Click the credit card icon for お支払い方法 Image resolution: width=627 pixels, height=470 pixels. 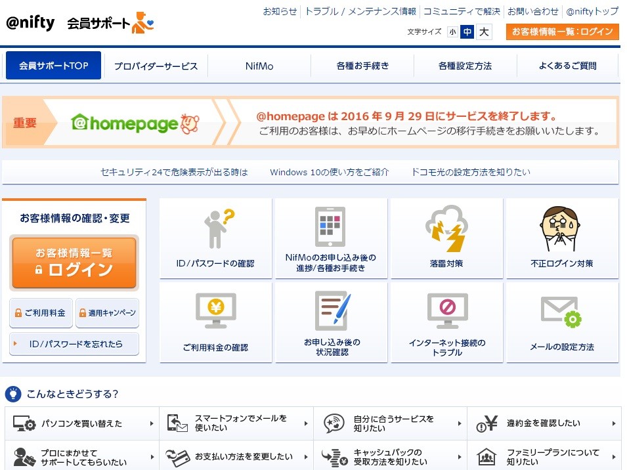pos(177,458)
